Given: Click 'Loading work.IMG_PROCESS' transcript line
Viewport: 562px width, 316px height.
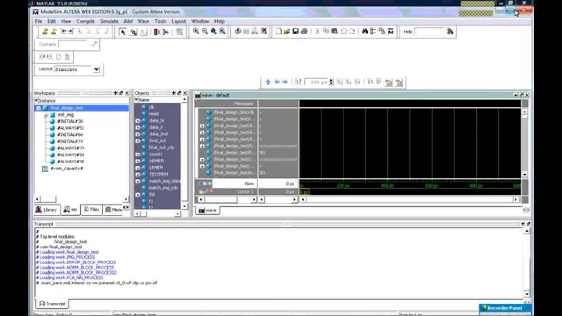Looking at the screenshot, I should (67, 257).
